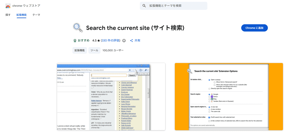The image size is (291, 134).
Task: Open the 拡張機能 tab
Action: point(21,15)
